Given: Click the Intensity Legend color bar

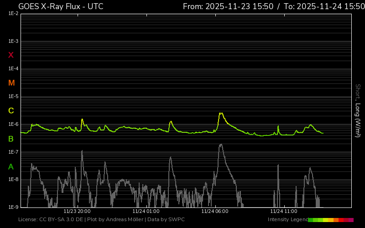Looking at the screenshot, I should click(331, 220).
